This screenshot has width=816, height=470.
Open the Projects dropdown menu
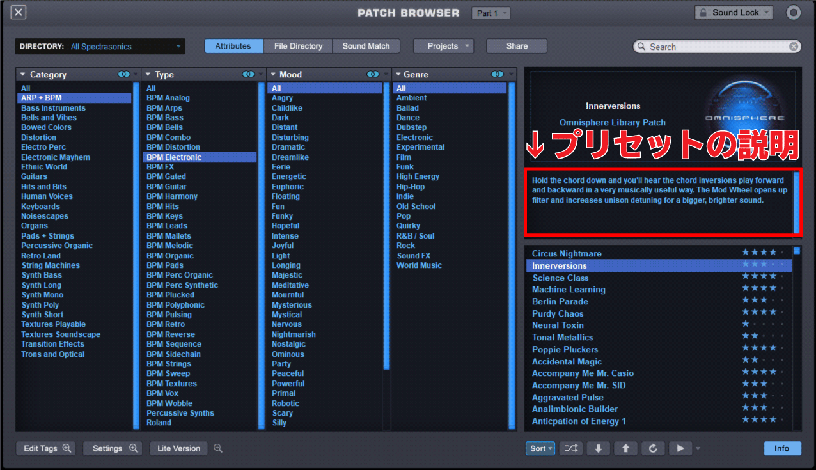pyautogui.click(x=443, y=46)
